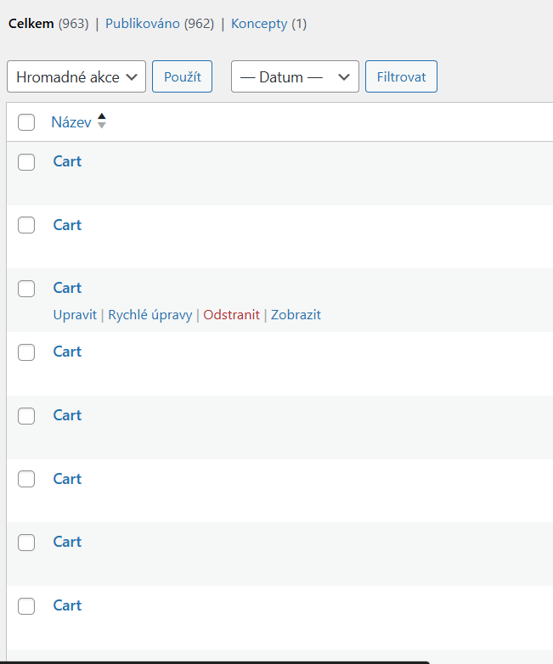
Task: Open the Cart title above the Upravit link
Action: (67, 288)
